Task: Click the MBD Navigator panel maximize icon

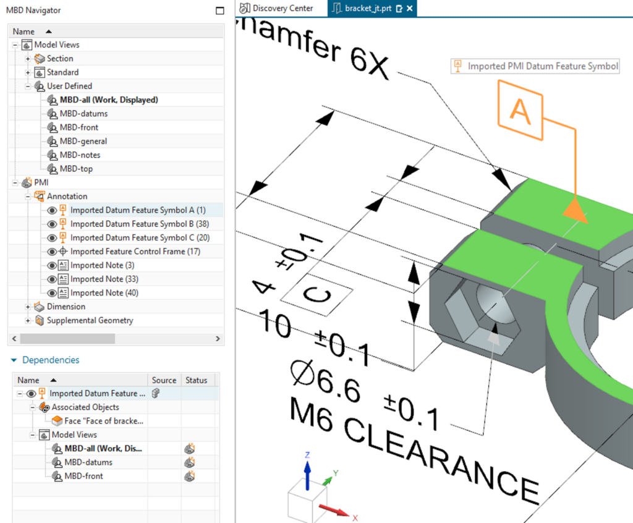Action: [219, 11]
